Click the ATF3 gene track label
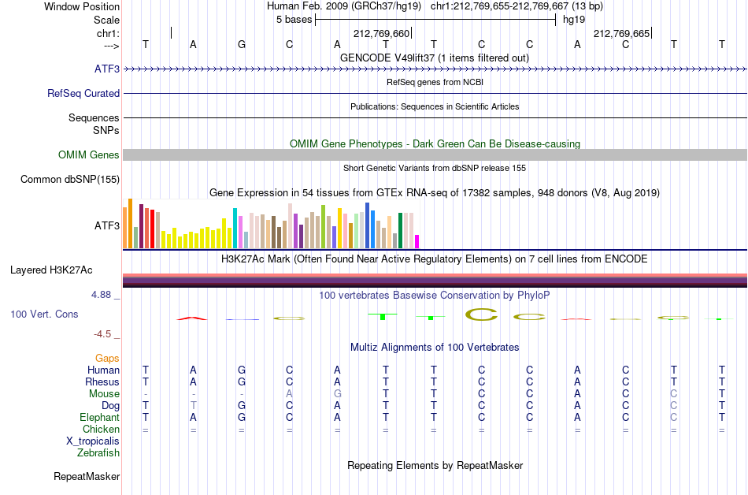This screenshot has width=748, height=495. click(107, 69)
